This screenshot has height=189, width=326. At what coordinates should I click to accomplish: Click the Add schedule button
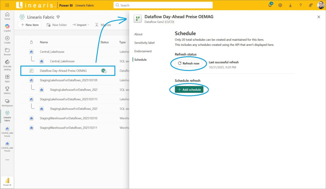[189, 90]
